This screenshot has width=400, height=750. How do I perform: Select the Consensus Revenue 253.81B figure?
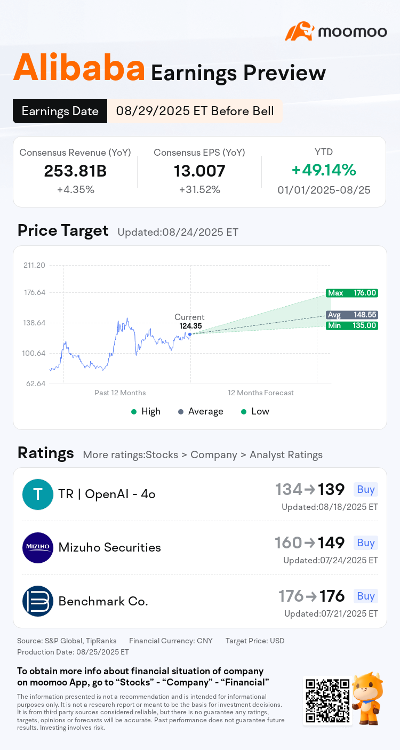point(75,171)
